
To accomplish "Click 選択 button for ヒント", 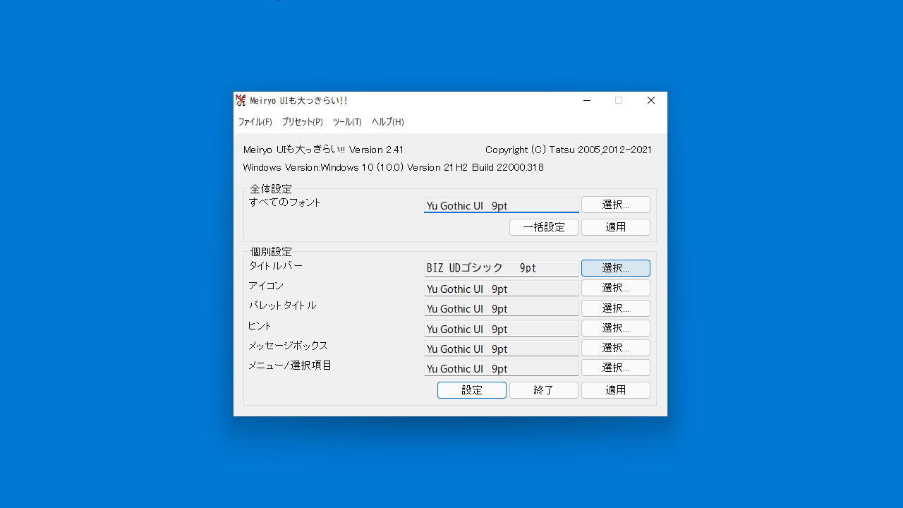I will (x=616, y=328).
